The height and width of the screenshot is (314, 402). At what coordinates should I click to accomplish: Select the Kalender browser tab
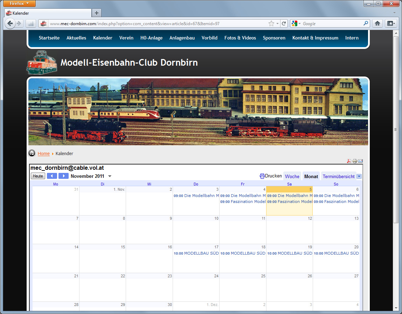(x=48, y=13)
